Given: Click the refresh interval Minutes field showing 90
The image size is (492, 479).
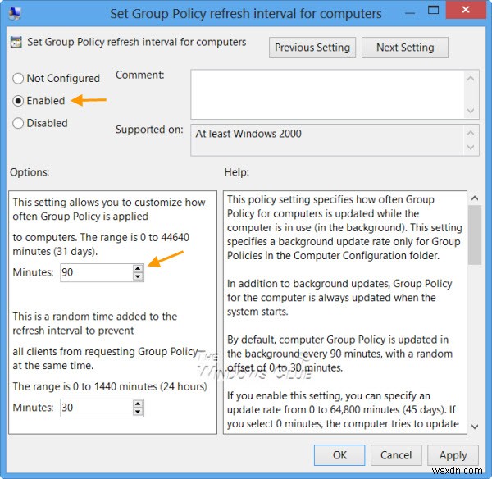Looking at the screenshot, I should tap(97, 272).
